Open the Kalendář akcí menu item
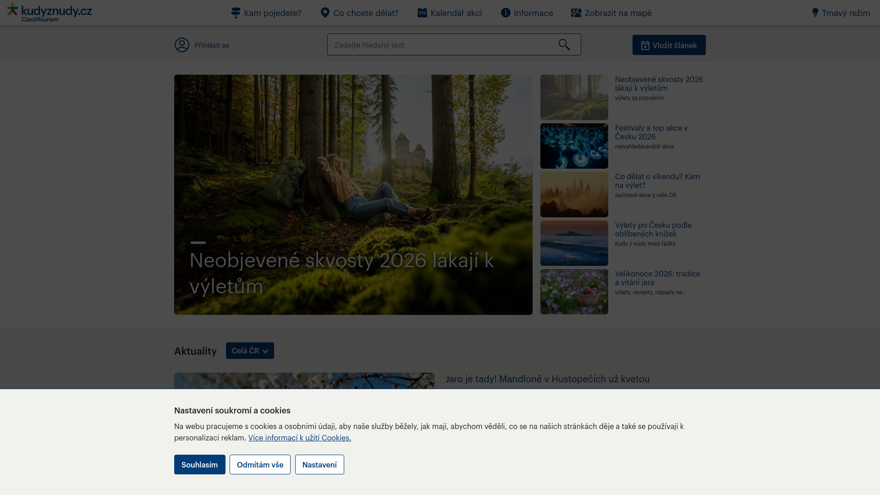This screenshot has width=880, height=495. [450, 13]
